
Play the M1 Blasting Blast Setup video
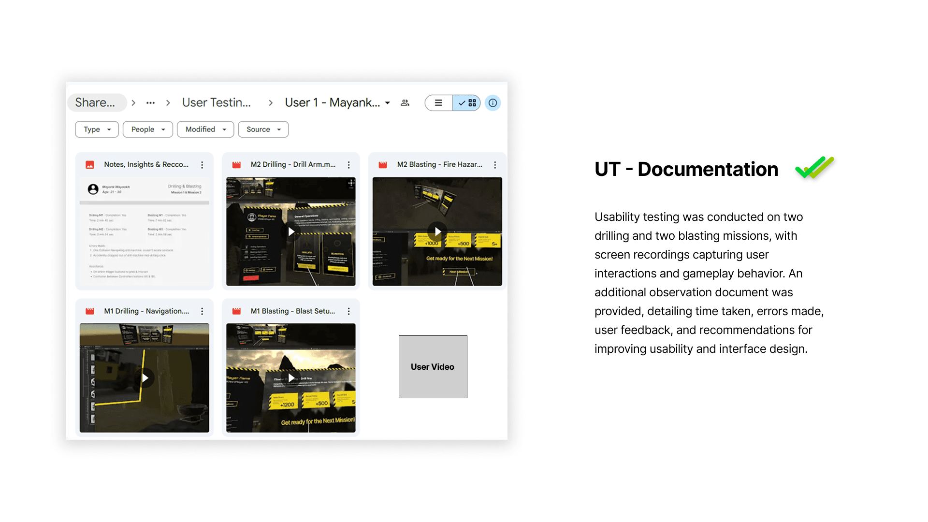291,377
